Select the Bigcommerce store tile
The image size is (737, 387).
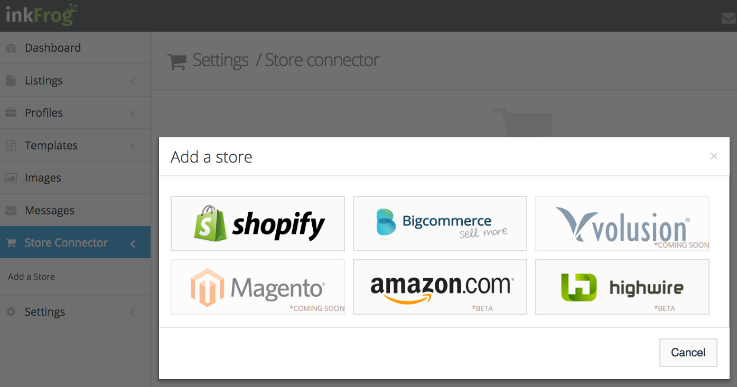[440, 223]
